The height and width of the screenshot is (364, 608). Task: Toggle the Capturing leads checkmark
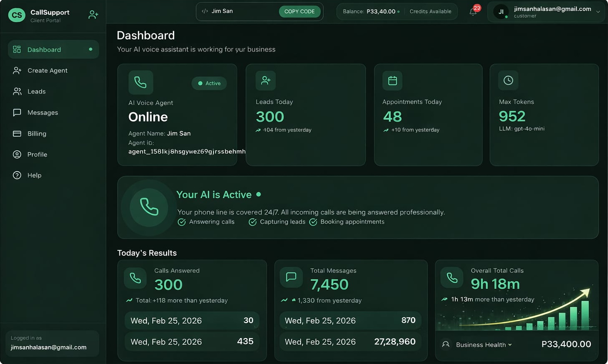[253, 222]
